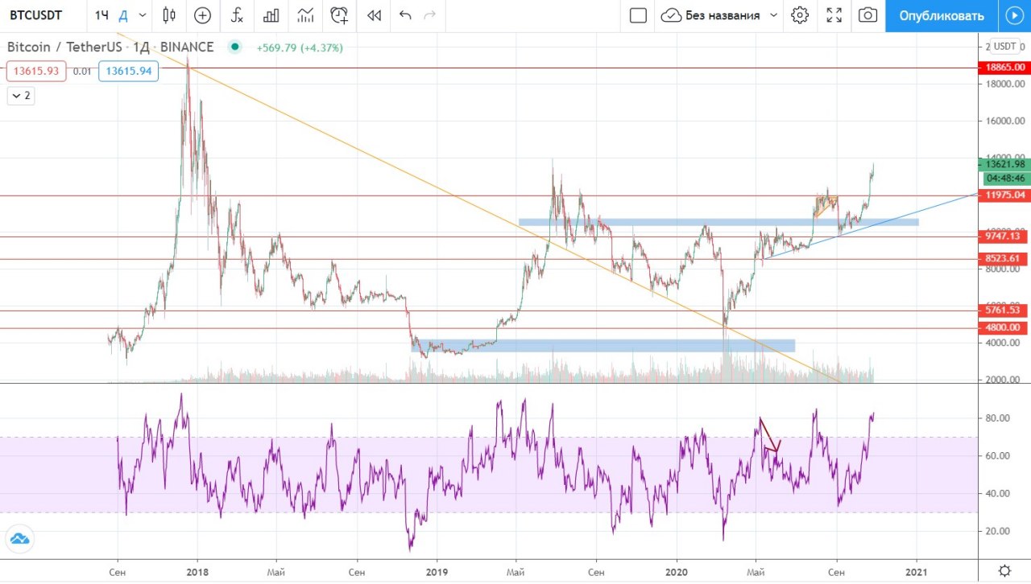Viewport: 1031px width, 584px height.
Task: Click the green market status dot
Action: pos(234,47)
